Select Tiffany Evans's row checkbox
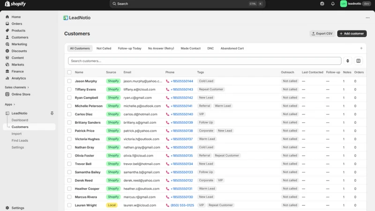Viewport: 375px width, 211px height. (69, 89)
